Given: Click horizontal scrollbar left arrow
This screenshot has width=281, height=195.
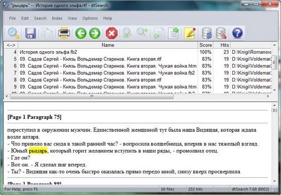Looking at the screenshot, I should click(7, 96).
